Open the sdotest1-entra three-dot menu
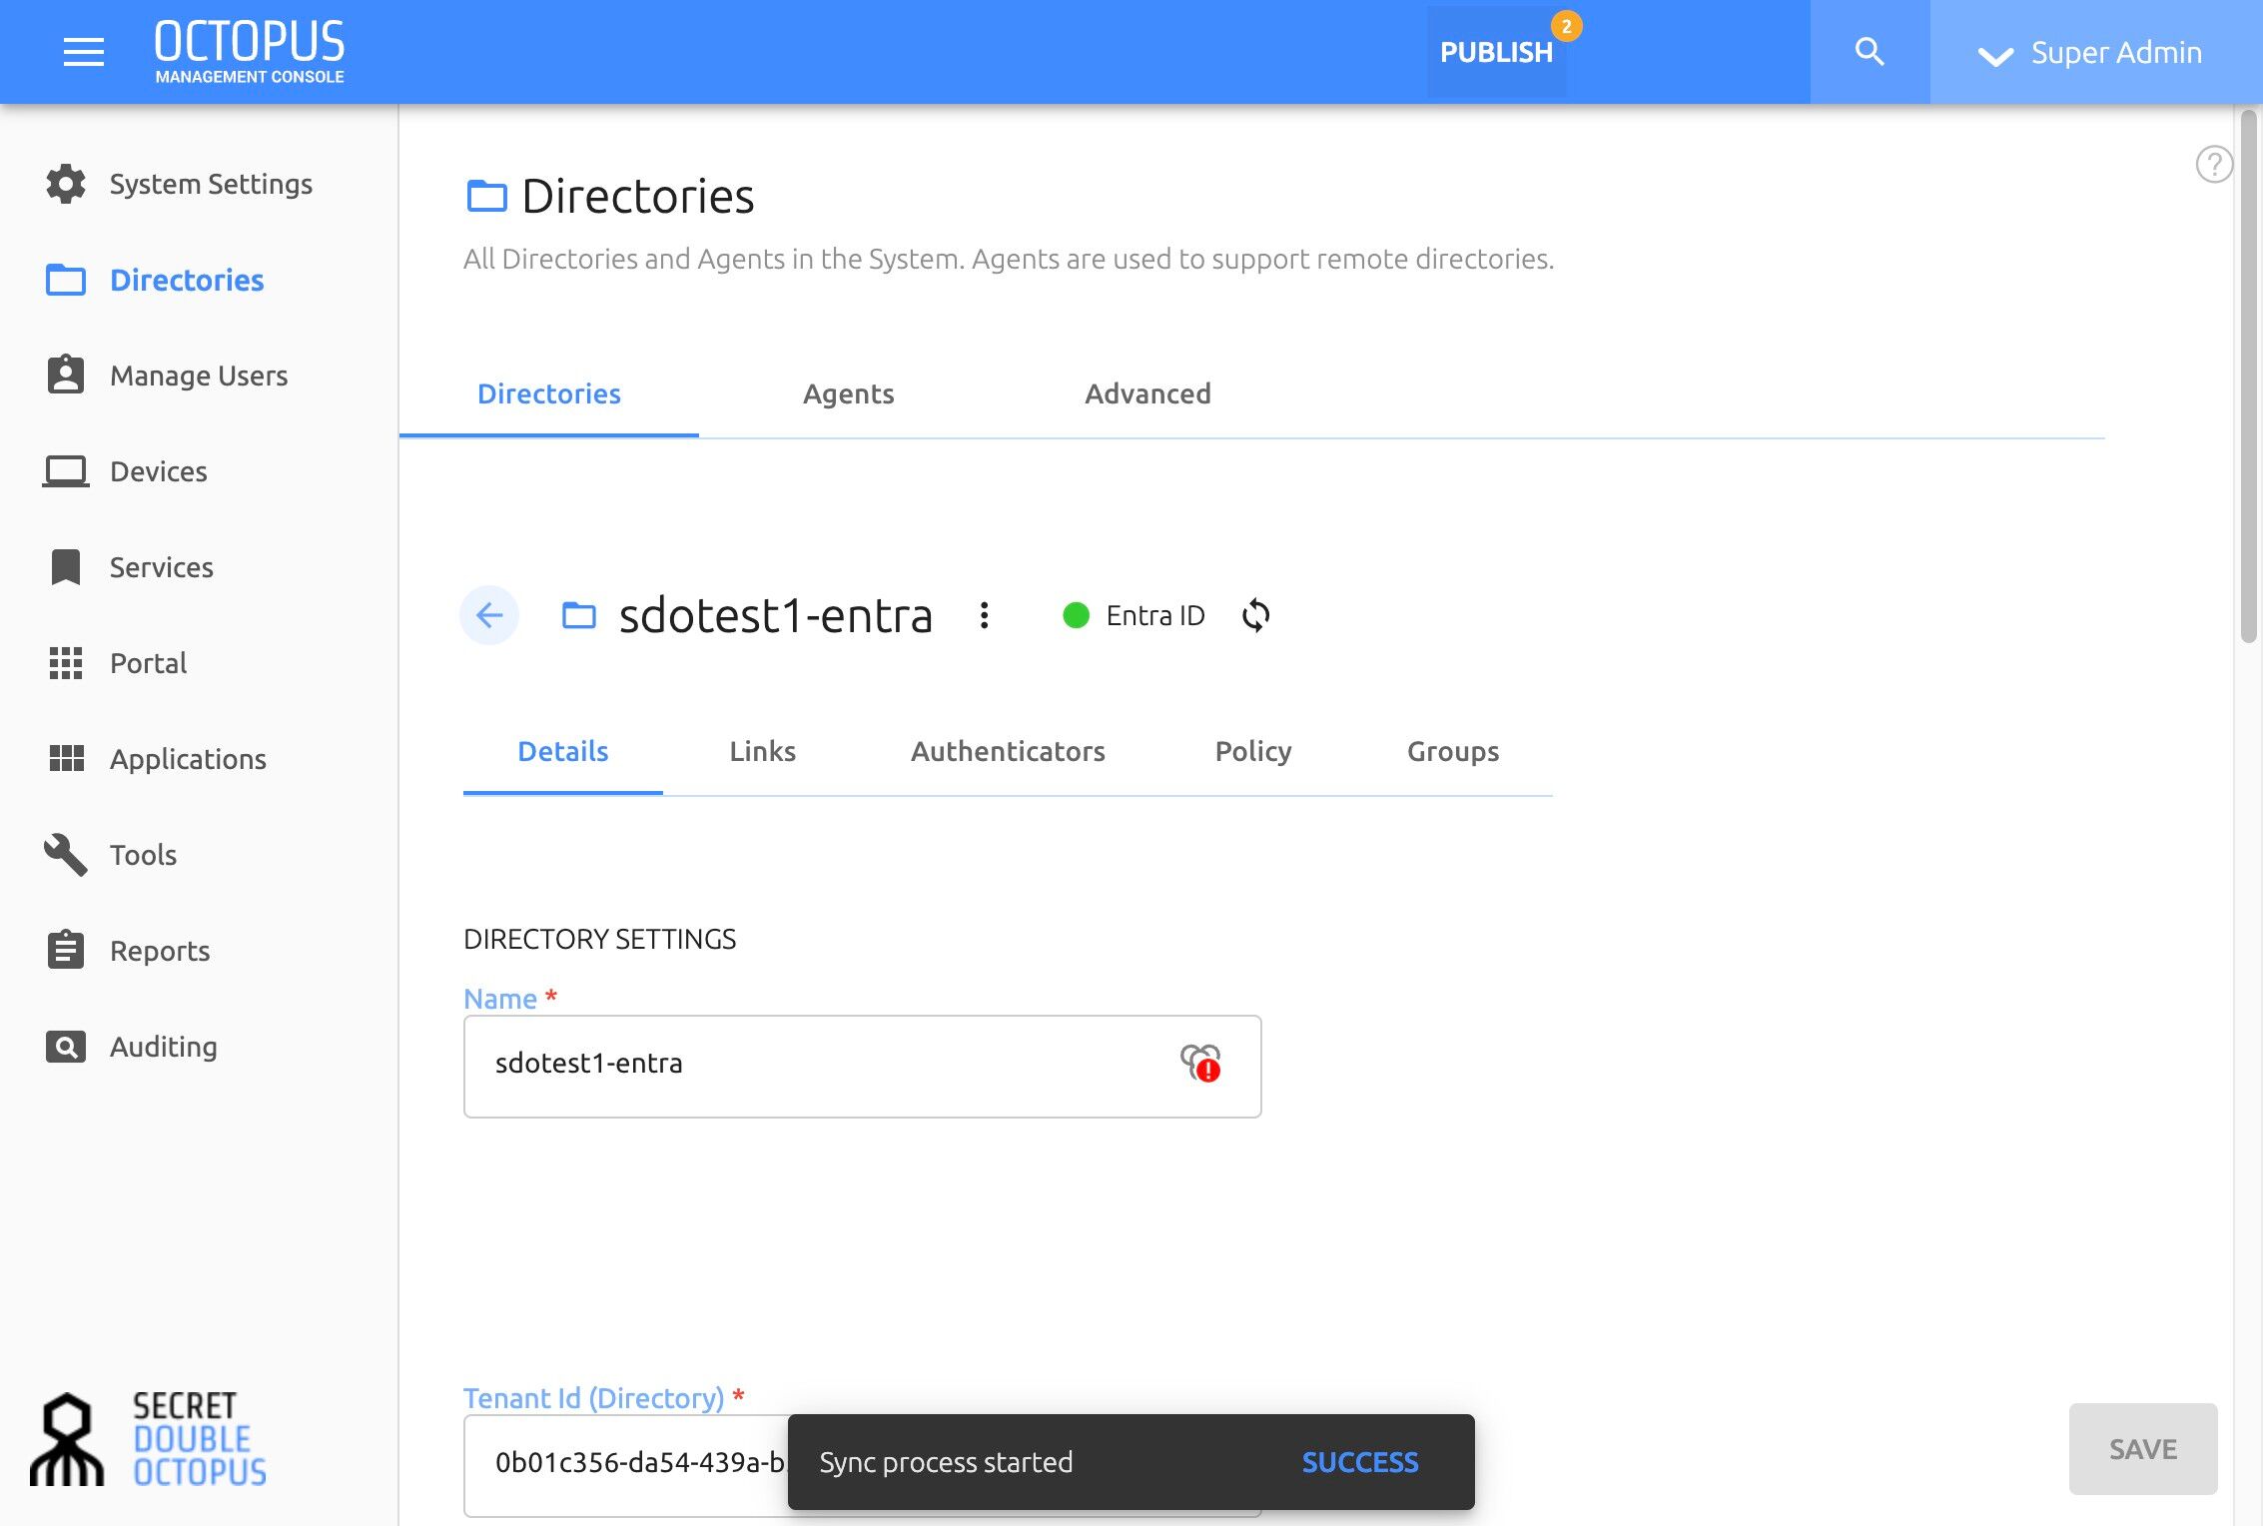Screen dimensions: 2263x1526 [985, 615]
